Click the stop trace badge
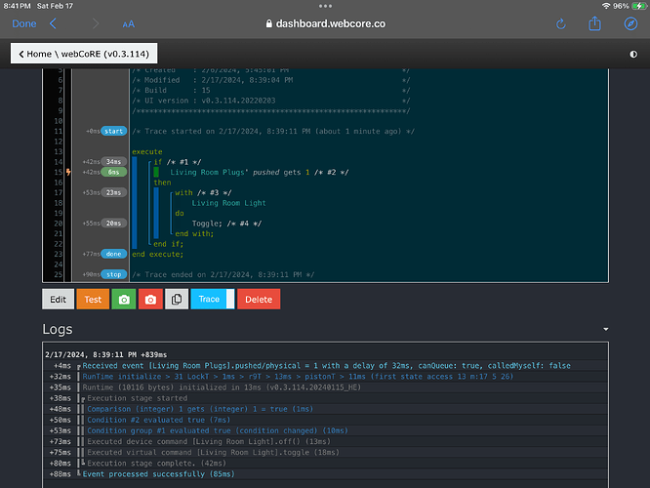650x488 pixels. (x=113, y=274)
